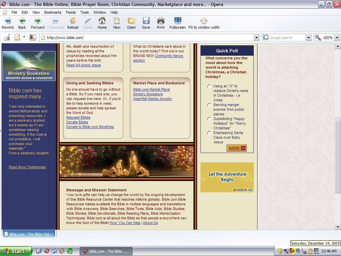Reload the current page
This screenshot has width=341, height=256.
pyautogui.click(x=73, y=23)
